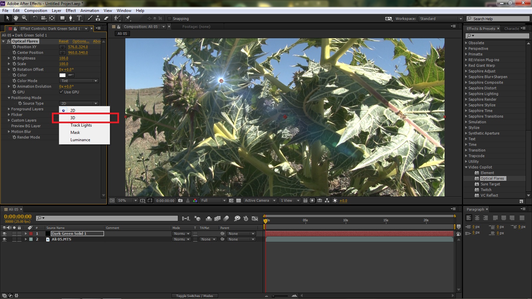532x299 pixels.
Task: Click the composition mini-flowchart icon in timeline
Action: [x=186, y=218]
